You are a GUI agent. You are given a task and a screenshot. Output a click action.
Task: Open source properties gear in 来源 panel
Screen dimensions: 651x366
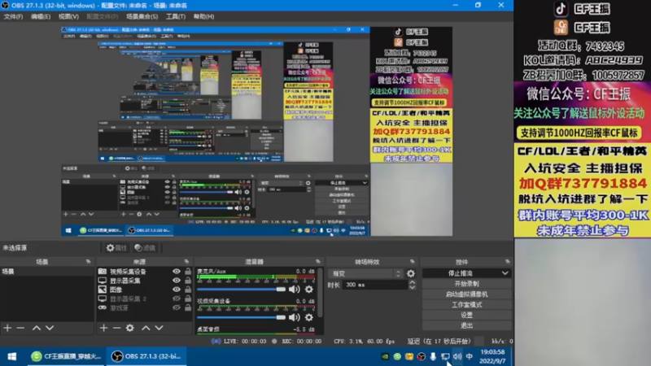point(130,328)
